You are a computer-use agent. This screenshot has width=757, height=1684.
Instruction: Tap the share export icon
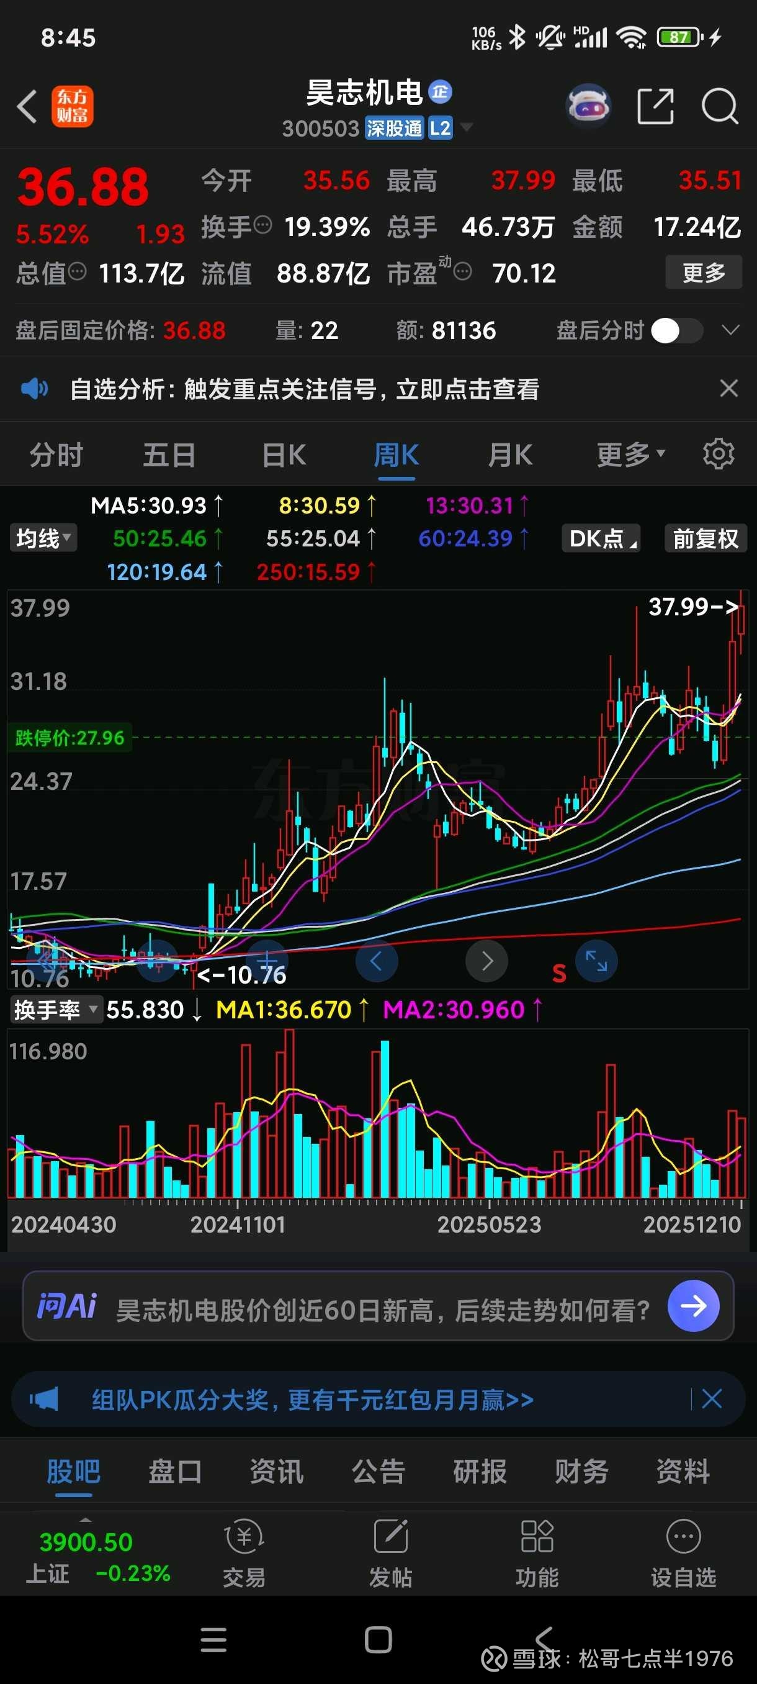pos(655,106)
